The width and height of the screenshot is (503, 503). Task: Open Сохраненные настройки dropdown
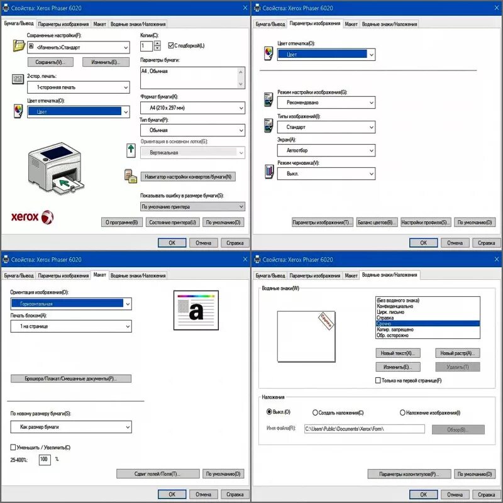coord(78,48)
